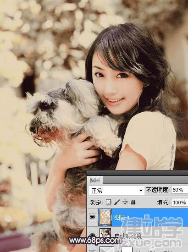The height and width of the screenshot is (252, 188).
Task: Select the 图层 1 layer row
Action: point(138,217)
